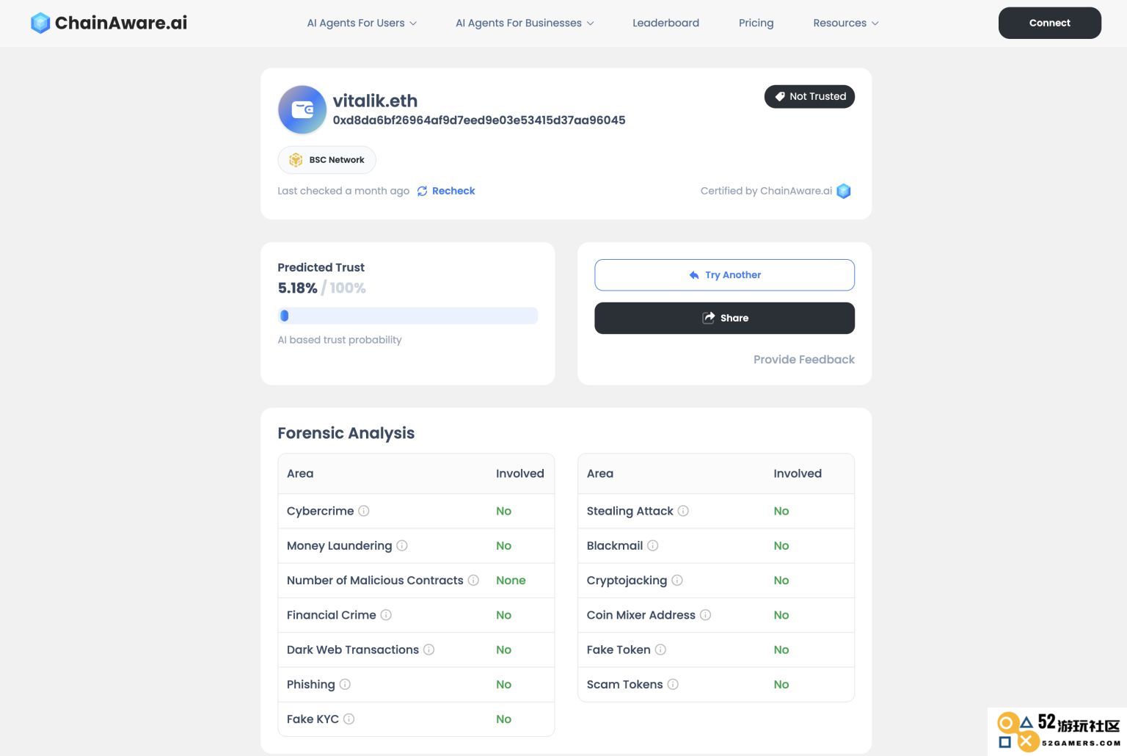Click the Forensic Analysis heading
This screenshot has width=1127, height=756.
click(346, 433)
